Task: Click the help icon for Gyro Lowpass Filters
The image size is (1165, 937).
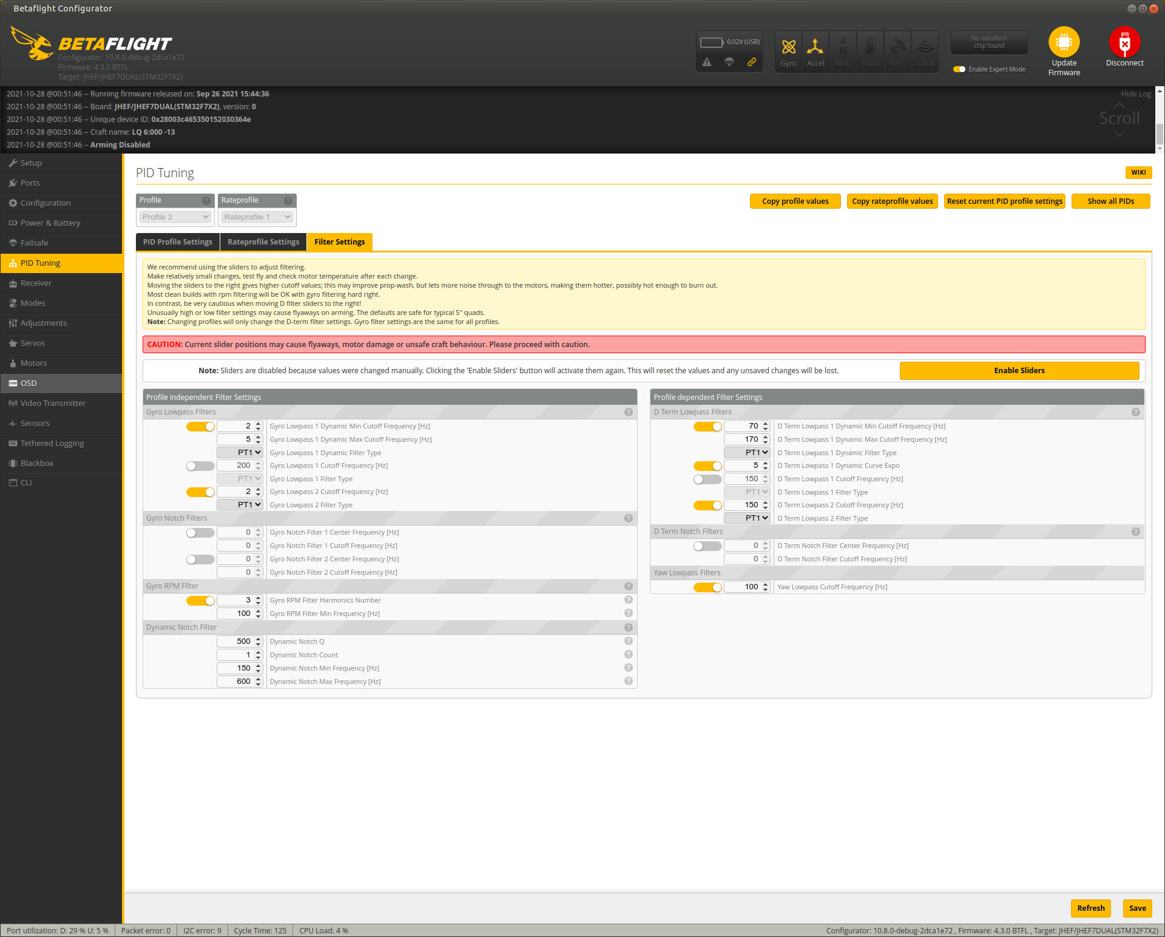Action: [628, 412]
